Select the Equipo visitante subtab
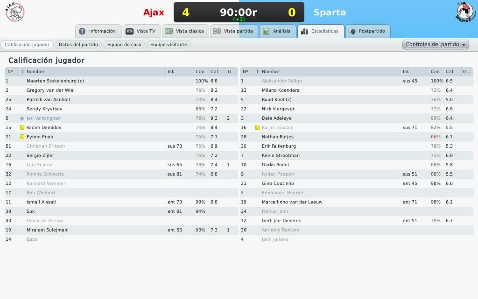Screen dimensions: 478x299 point(169,44)
